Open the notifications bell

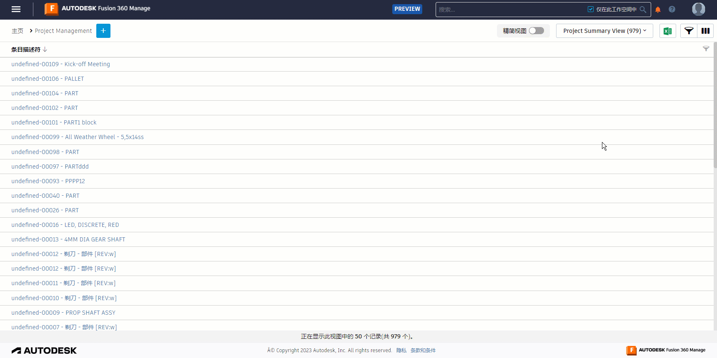pyautogui.click(x=658, y=9)
